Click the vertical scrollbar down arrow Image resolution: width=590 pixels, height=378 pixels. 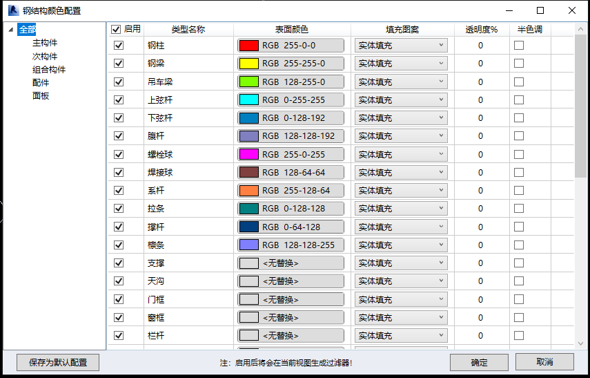(581, 343)
